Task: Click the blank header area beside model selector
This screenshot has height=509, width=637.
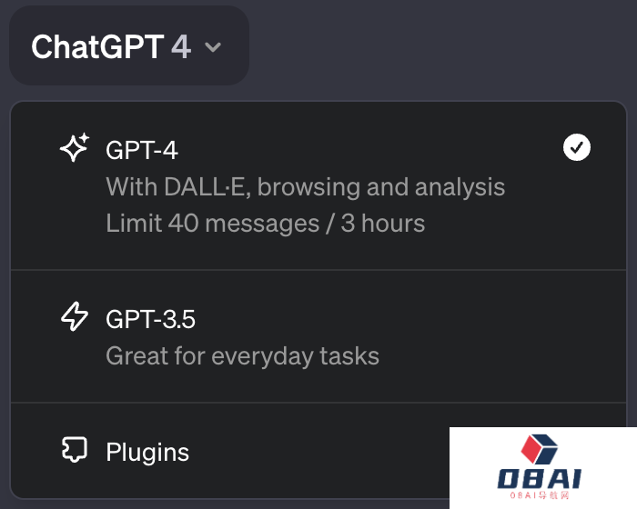Action: [437, 46]
